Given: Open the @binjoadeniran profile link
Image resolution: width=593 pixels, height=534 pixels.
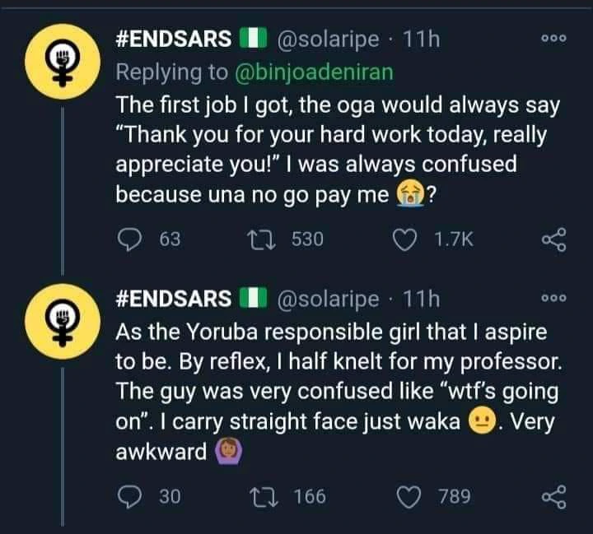Looking at the screenshot, I should (x=315, y=72).
